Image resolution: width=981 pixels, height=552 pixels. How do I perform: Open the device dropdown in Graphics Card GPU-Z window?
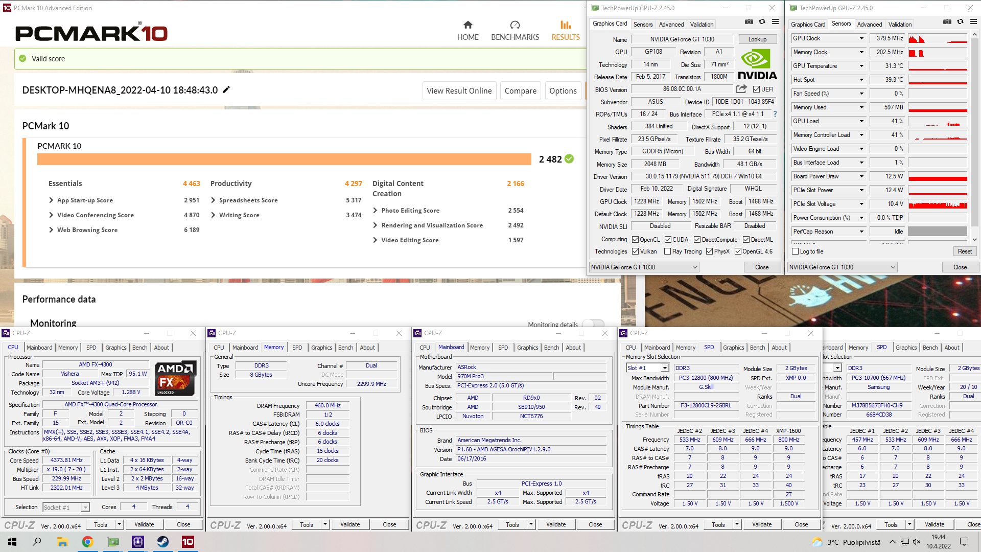coord(644,267)
